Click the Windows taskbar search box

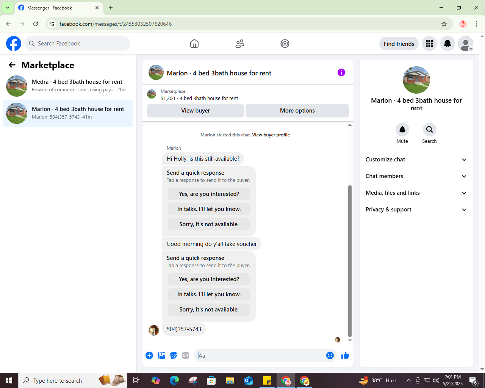point(73,380)
